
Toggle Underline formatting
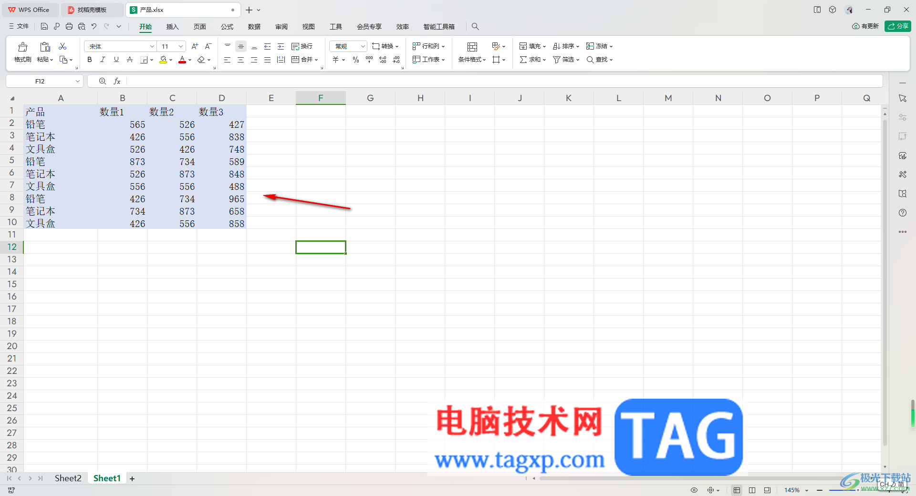pyautogui.click(x=116, y=60)
